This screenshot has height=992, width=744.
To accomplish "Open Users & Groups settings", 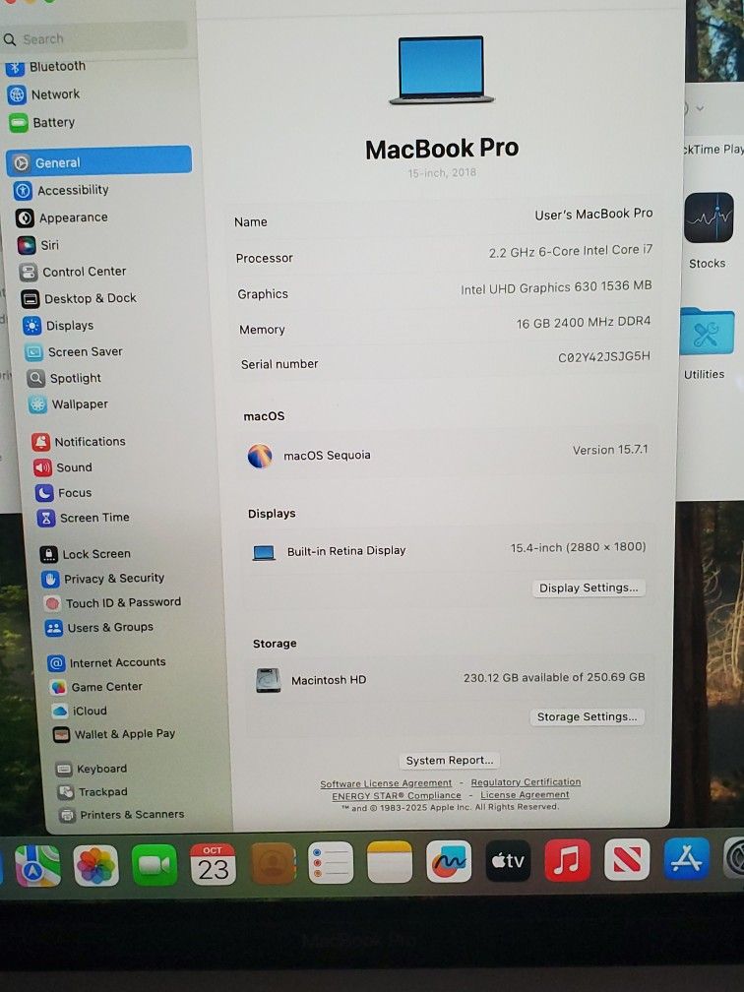I will (x=99, y=628).
